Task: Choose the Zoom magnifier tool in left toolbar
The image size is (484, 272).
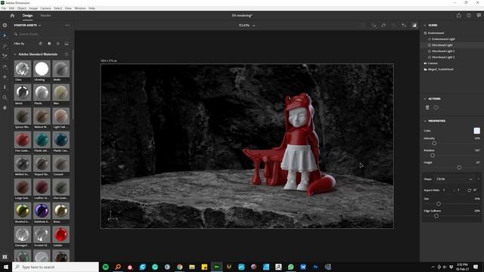Action: click(5, 97)
